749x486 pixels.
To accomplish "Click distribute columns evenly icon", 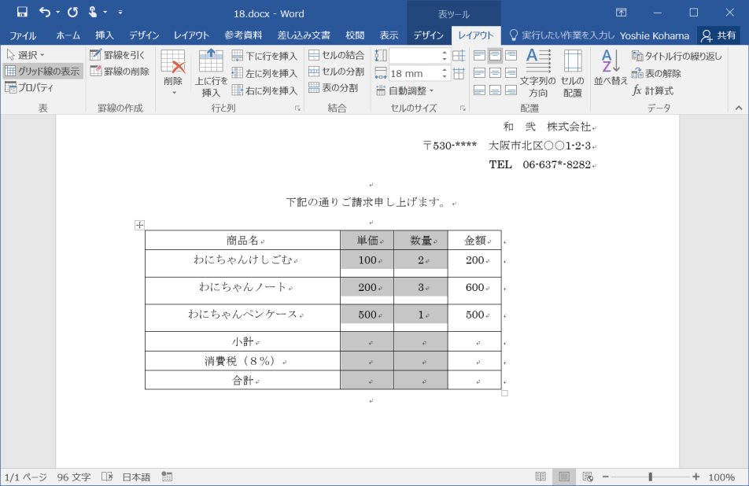I will click(x=459, y=73).
